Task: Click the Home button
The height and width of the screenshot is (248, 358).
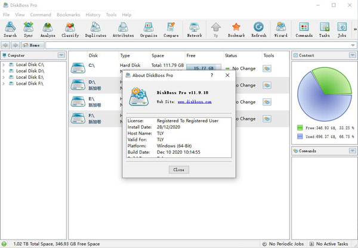Action: [x=33, y=45]
